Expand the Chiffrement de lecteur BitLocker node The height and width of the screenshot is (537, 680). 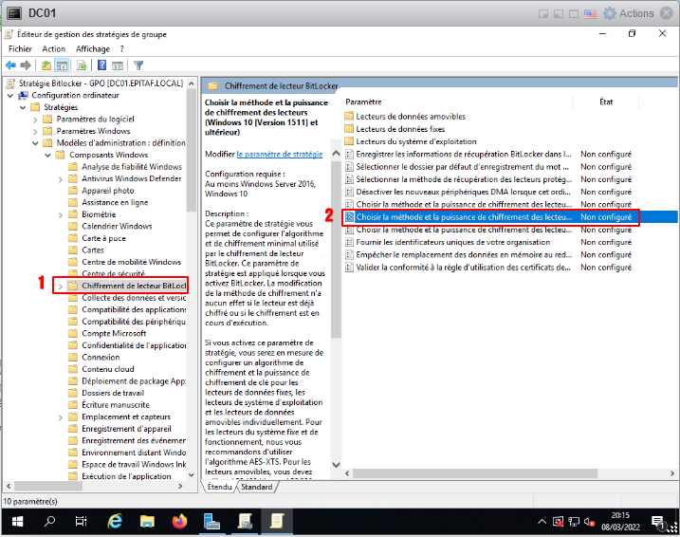[x=61, y=286]
